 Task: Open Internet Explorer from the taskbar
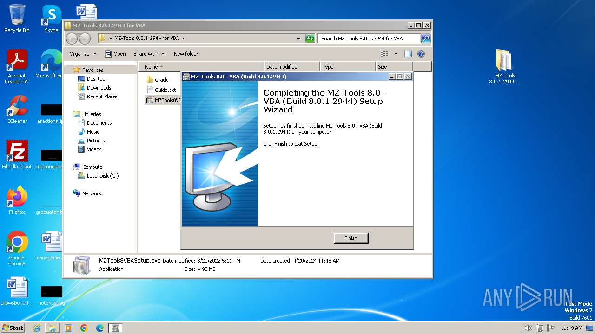[x=37, y=328]
